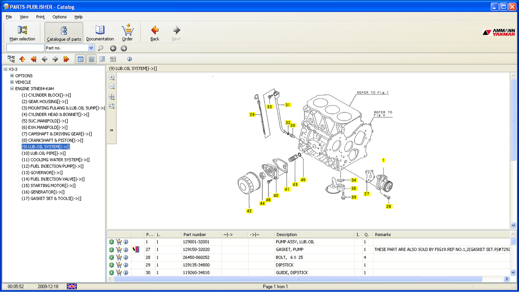Screen dimensions: 519x292
Task: Select (1) CYLINDER BLOCK in tree
Action: (46, 95)
